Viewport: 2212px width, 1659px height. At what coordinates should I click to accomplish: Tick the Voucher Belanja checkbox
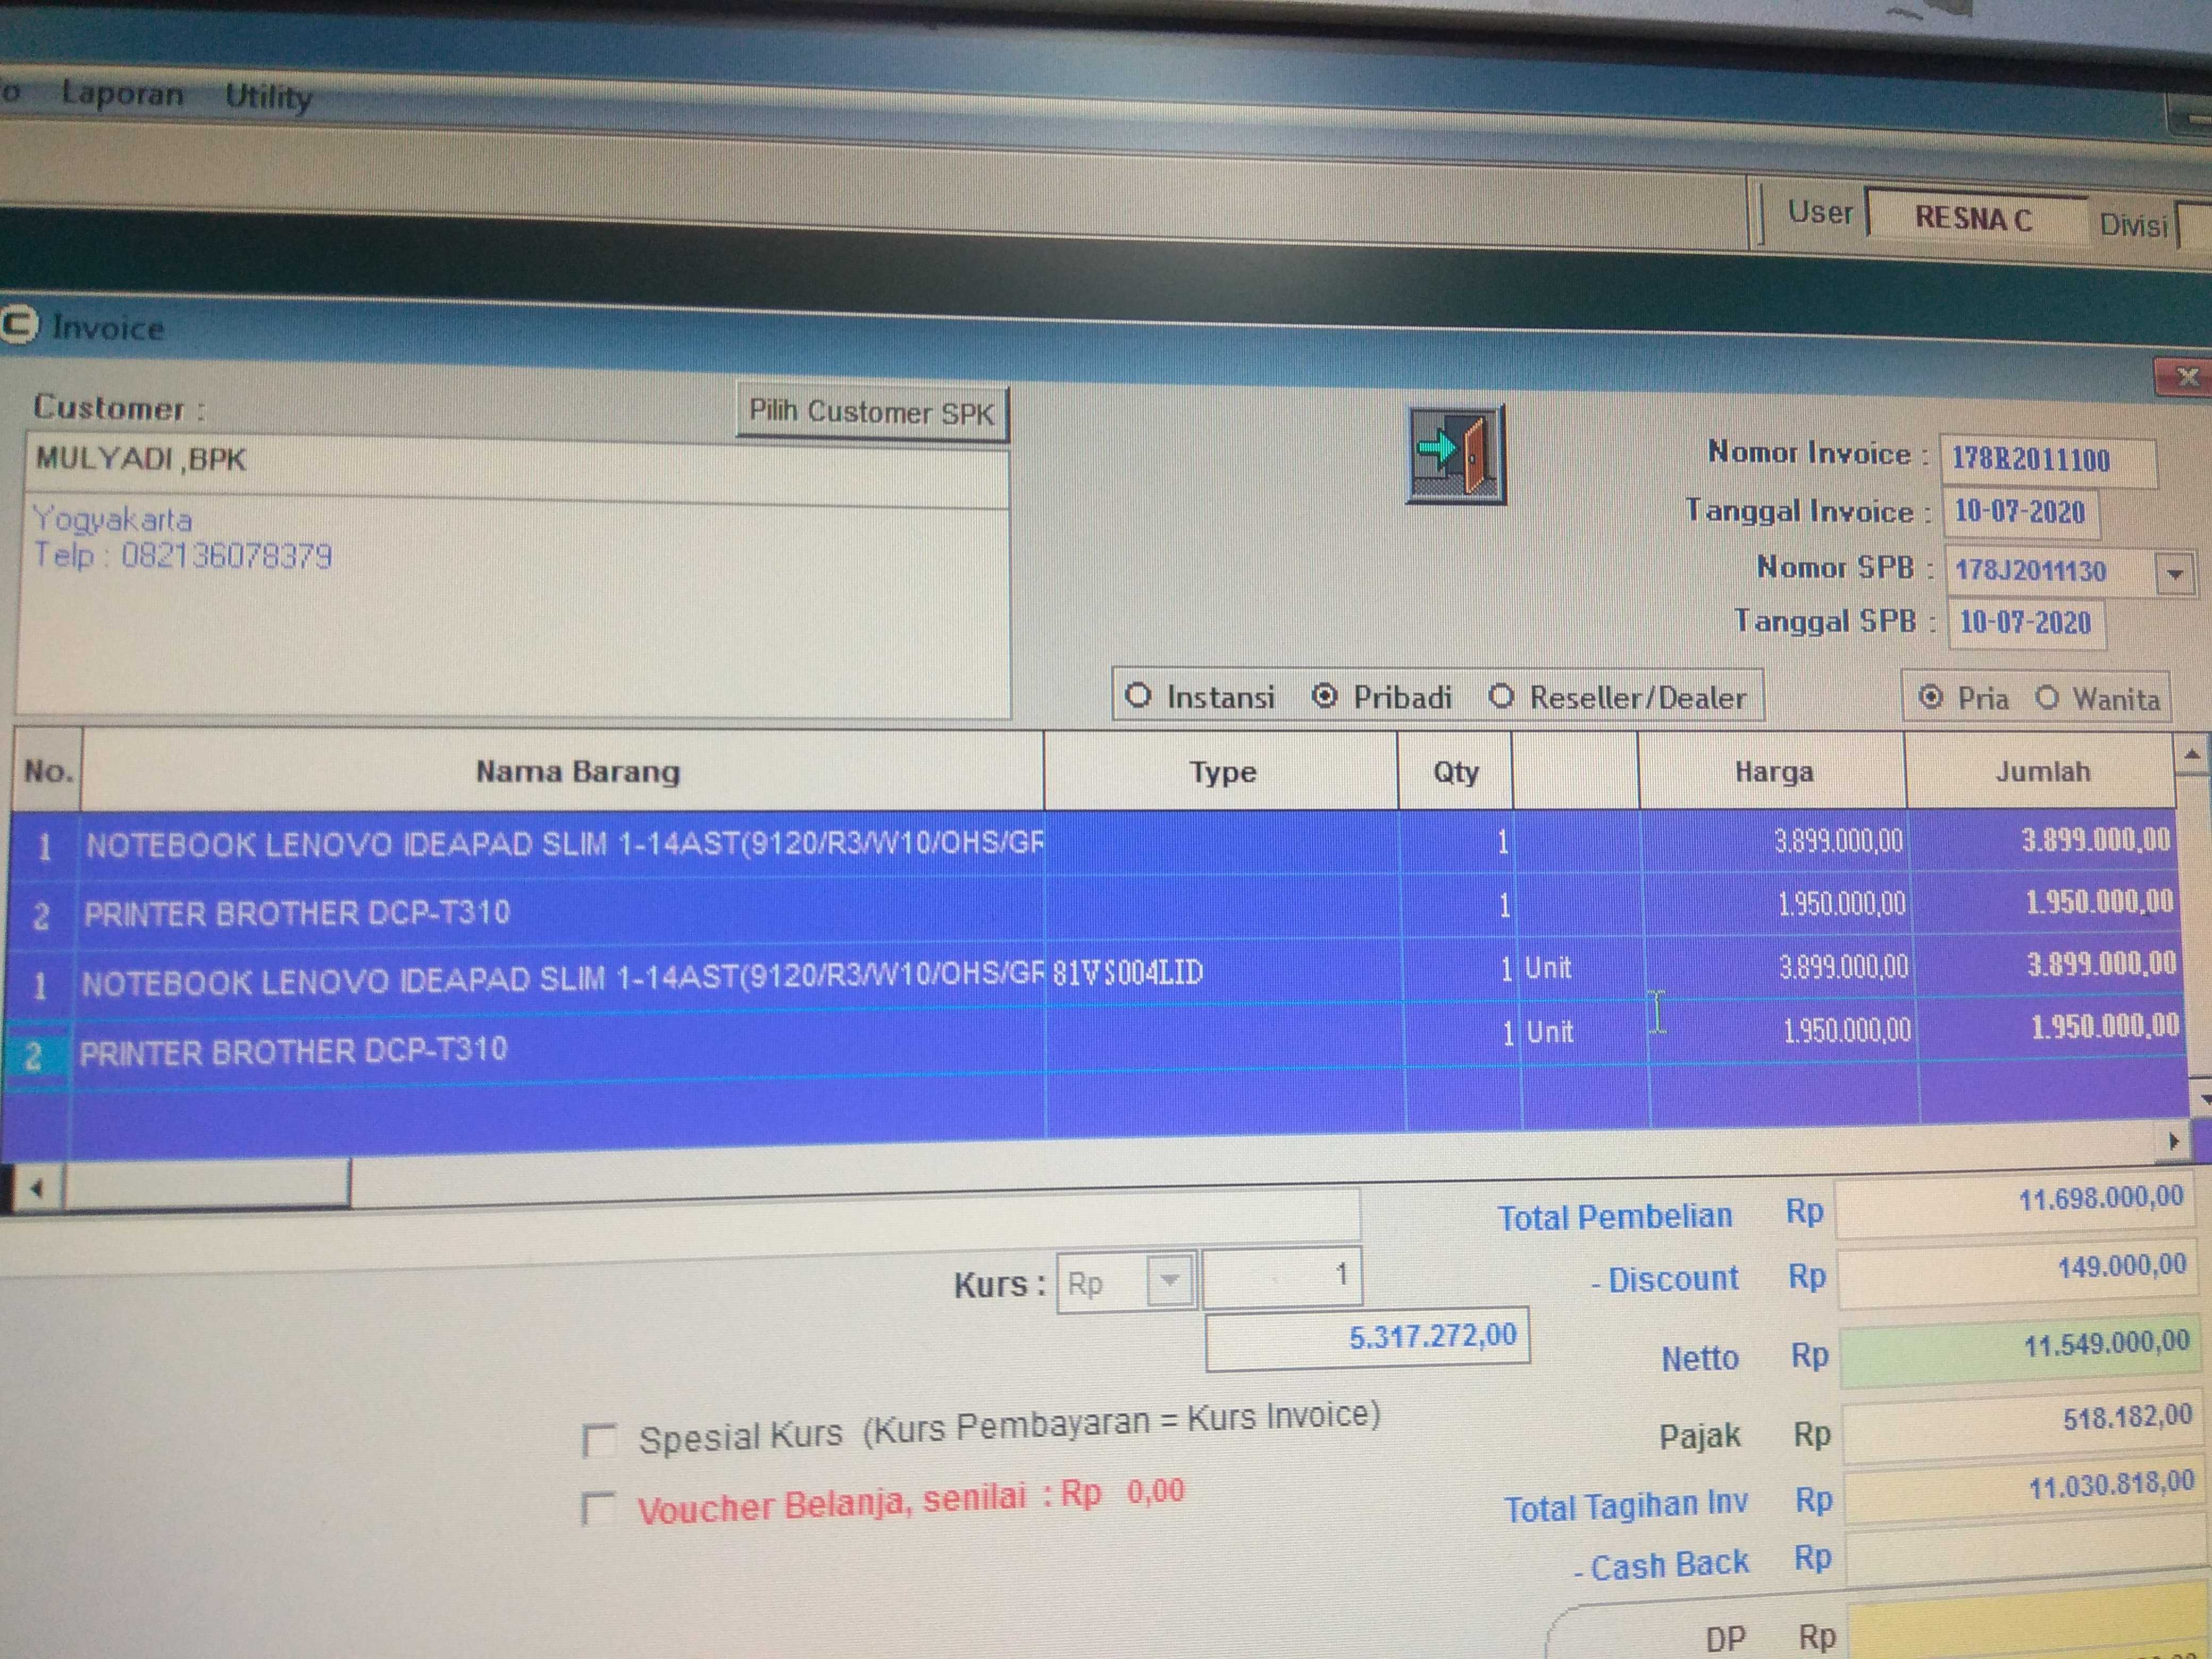598,1508
